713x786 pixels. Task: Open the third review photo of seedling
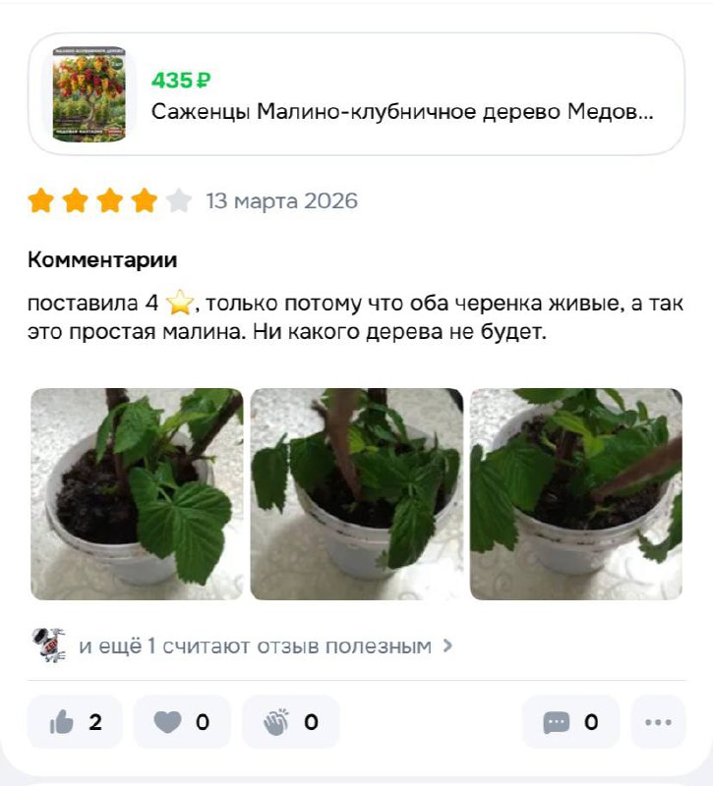pos(576,494)
